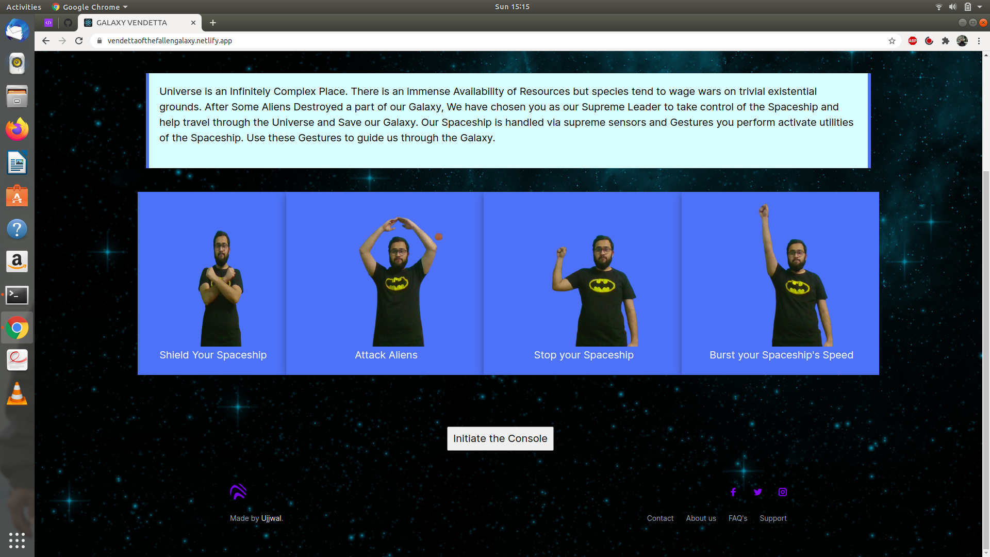Viewport: 990px width, 557px height.
Task: Click the new tab plus button
Action: click(212, 23)
